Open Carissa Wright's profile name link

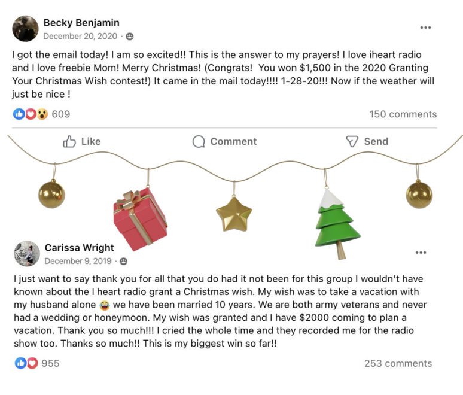point(79,247)
